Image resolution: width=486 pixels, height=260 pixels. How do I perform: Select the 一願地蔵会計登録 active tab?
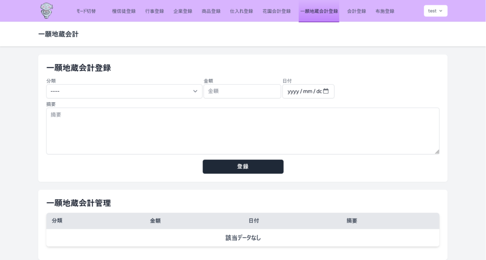point(319,11)
